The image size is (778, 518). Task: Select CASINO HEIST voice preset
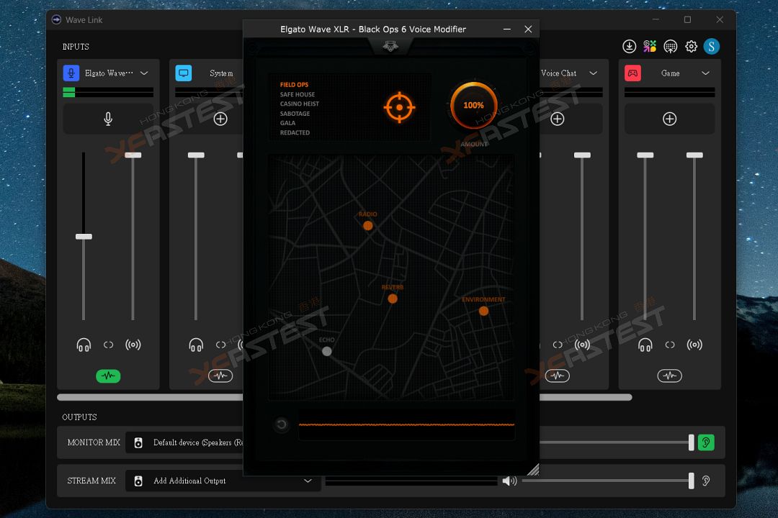click(299, 104)
